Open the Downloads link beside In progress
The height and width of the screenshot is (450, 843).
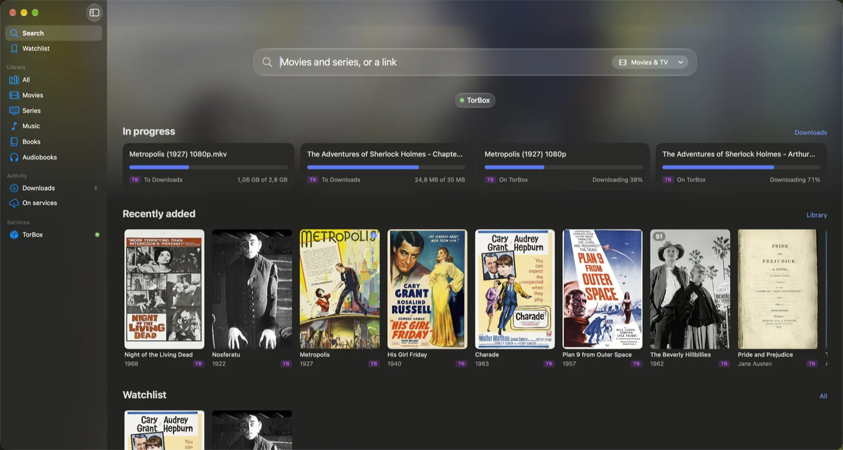point(810,133)
